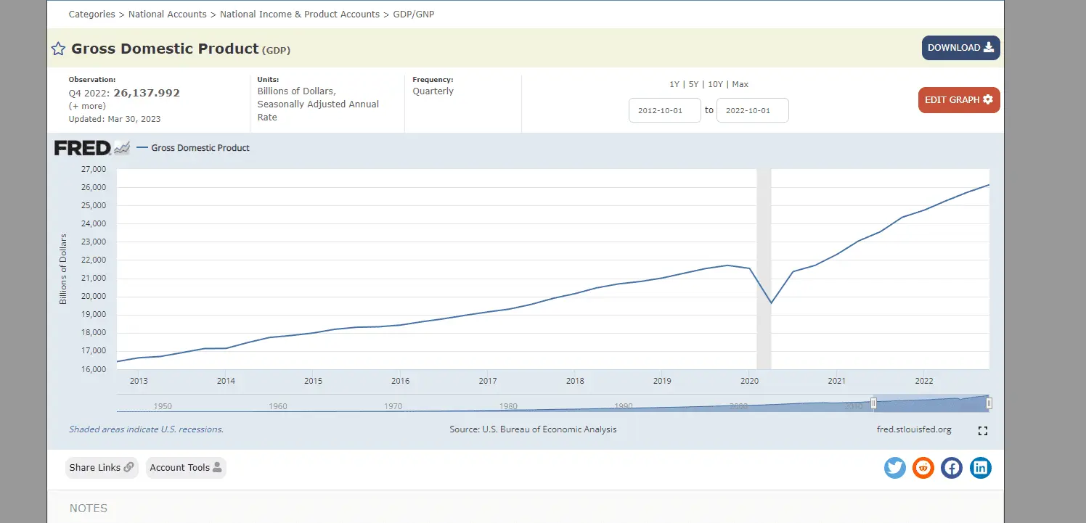Screen dimensions: 1086x523
Task: Set the date range to 10Y
Action: coord(715,84)
